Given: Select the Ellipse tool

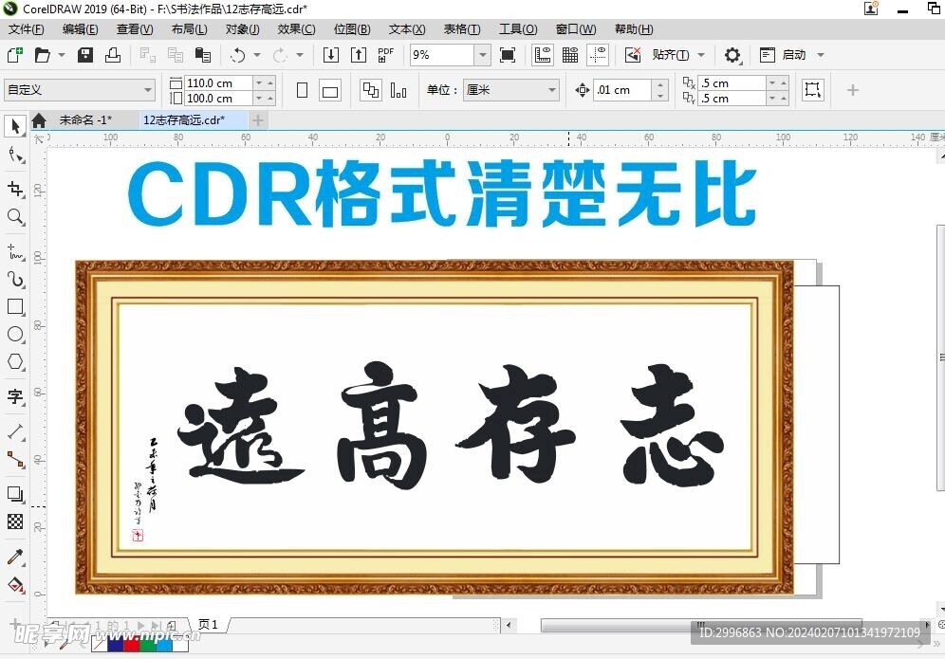Looking at the screenshot, I should point(14,334).
